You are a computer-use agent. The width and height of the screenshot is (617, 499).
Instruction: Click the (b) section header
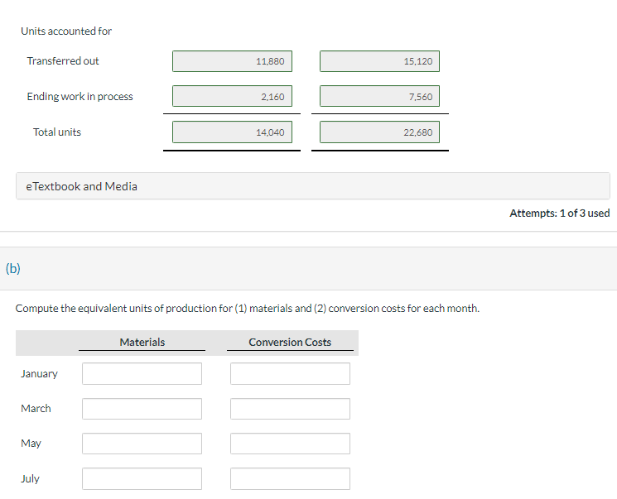[x=308, y=269]
